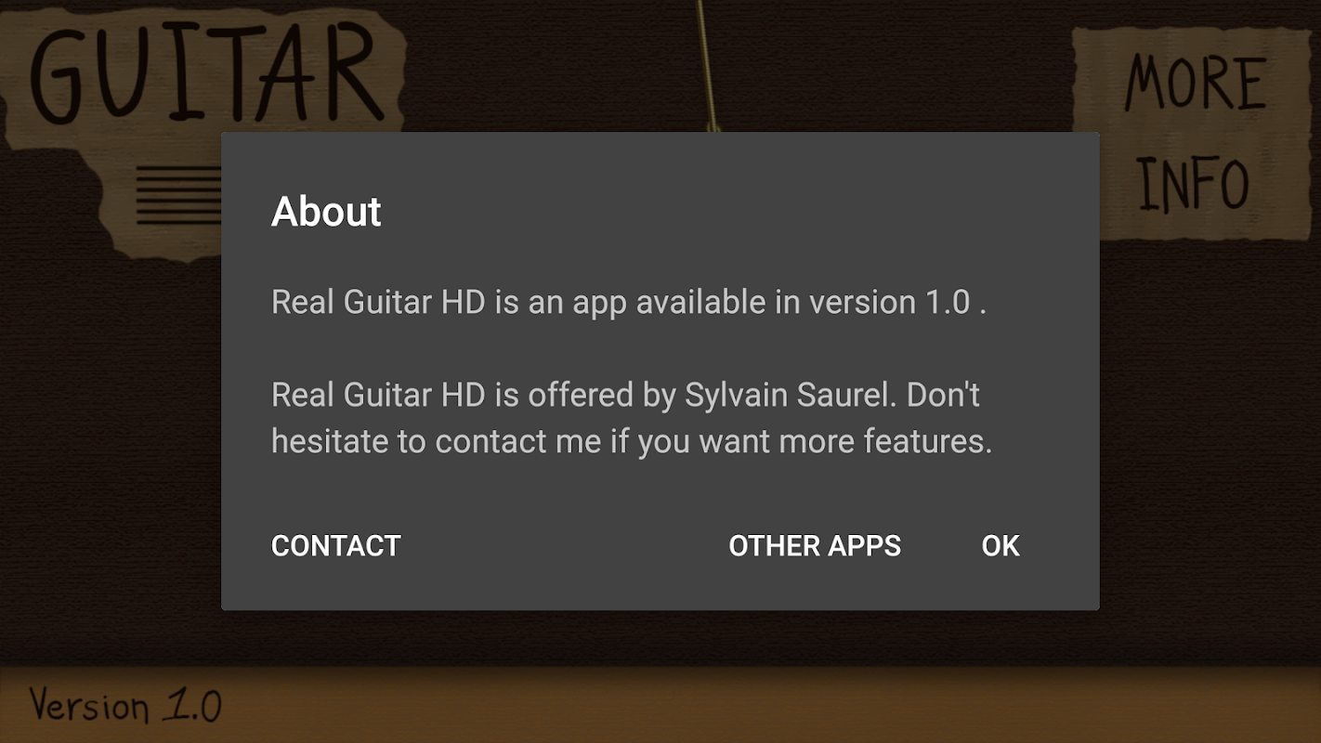Click the wooden bar at screen bottom
Screen dimensions: 1321x743
(660, 704)
